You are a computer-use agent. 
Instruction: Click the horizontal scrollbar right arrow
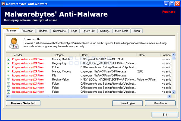tap(169, 96)
